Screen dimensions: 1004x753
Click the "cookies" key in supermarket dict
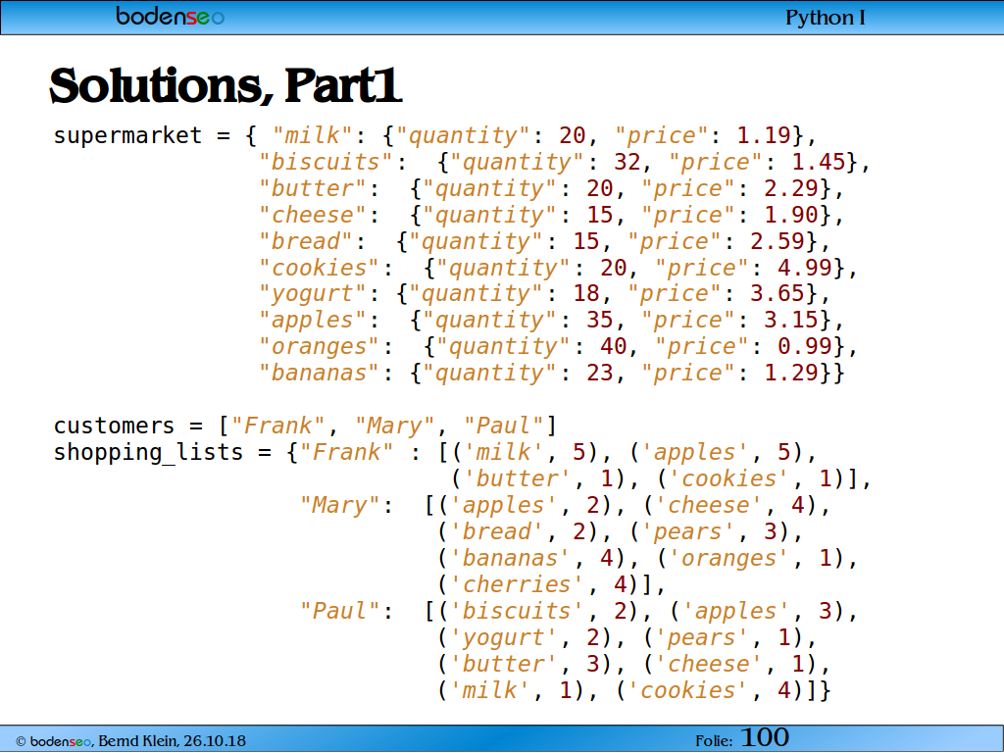319,267
